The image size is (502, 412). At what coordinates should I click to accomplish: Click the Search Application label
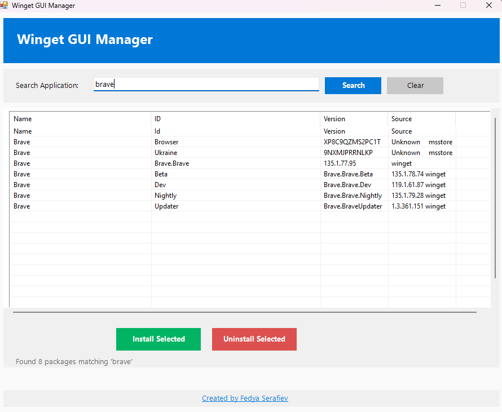47,86
